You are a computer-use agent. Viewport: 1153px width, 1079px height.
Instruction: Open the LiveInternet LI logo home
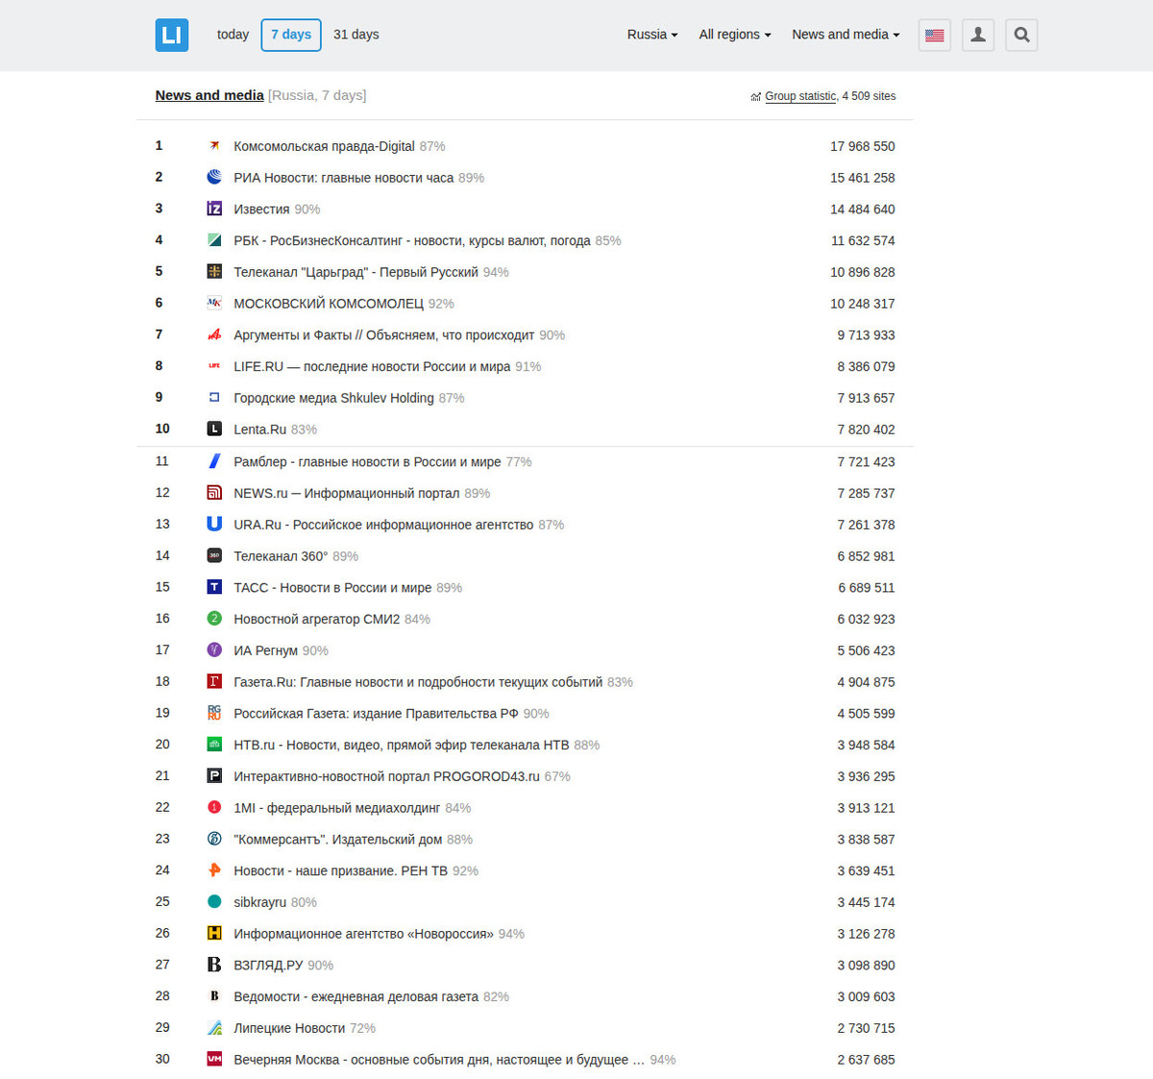pyautogui.click(x=172, y=35)
